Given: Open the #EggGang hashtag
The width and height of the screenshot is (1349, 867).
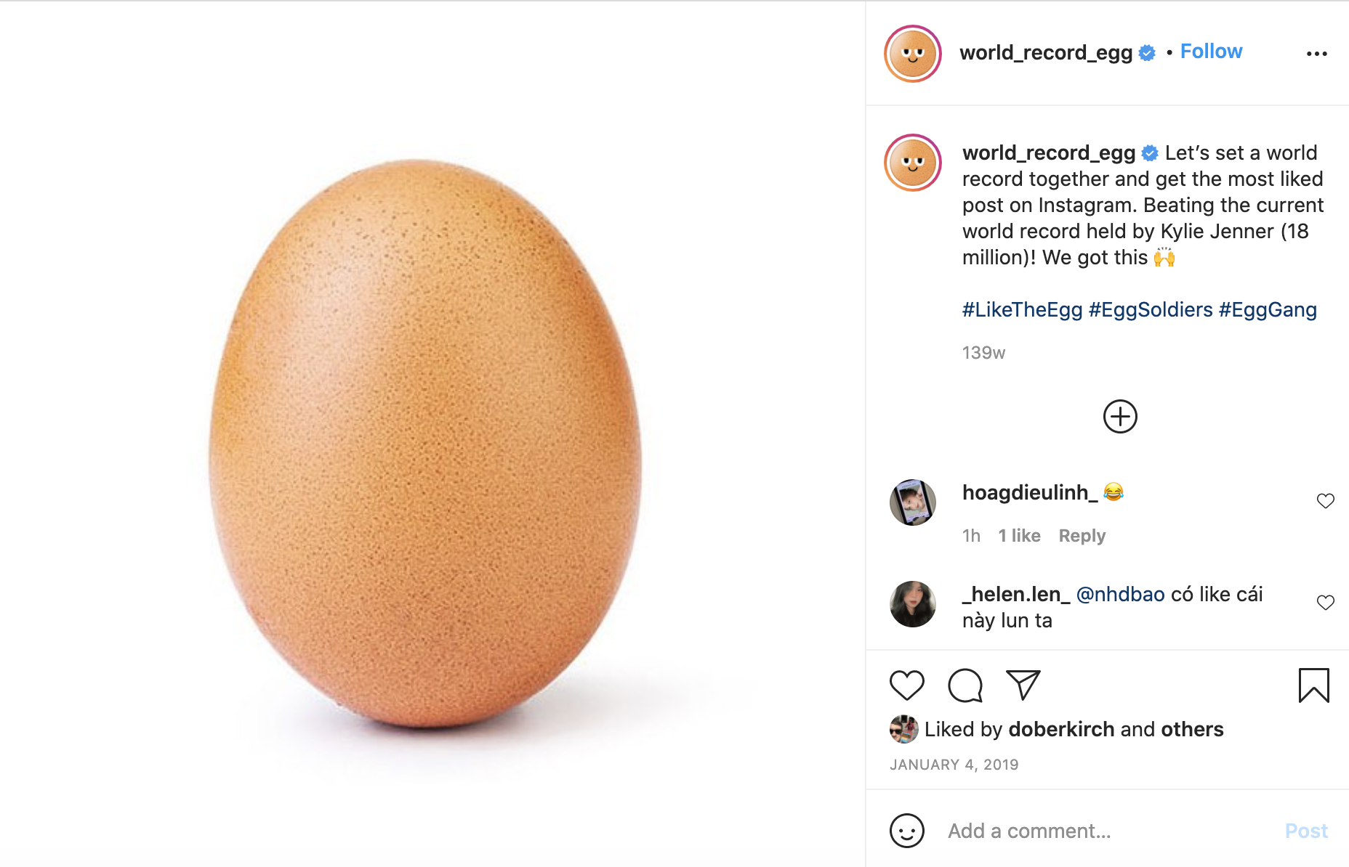Looking at the screenshot, I should pos(1267,310).
